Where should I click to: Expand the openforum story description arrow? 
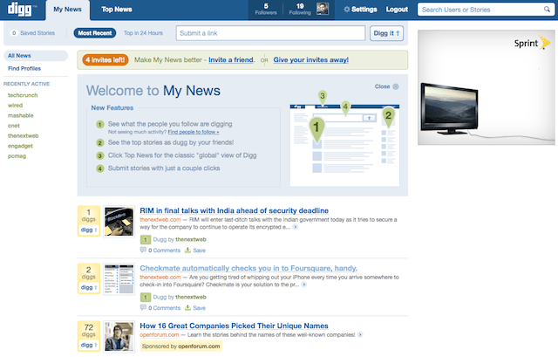tap(360, 334)
